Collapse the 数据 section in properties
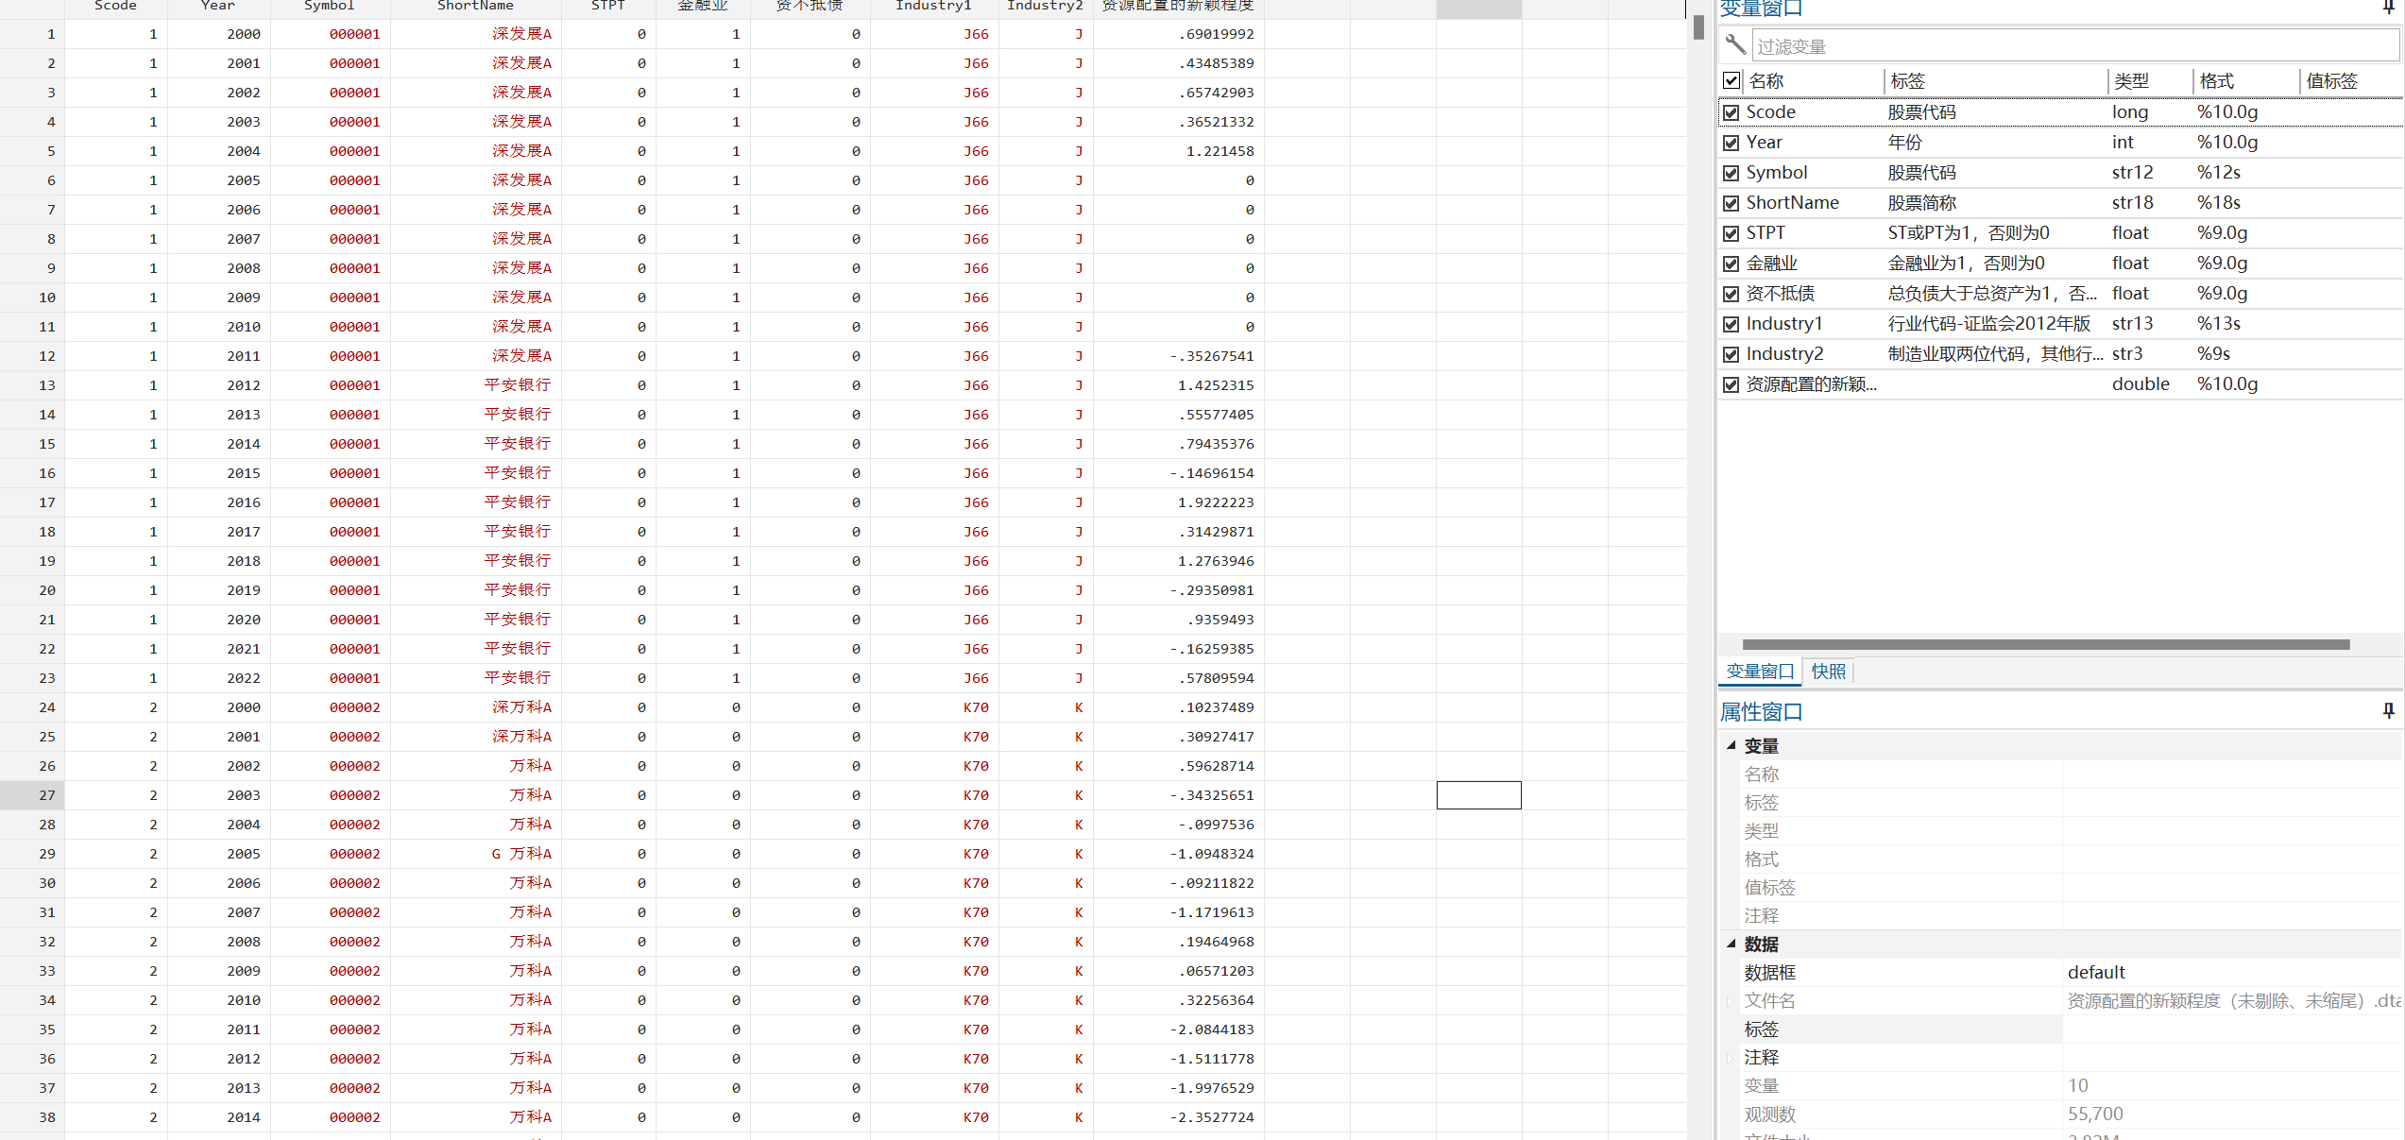 pyautogui.click(x=1731, y=944)
